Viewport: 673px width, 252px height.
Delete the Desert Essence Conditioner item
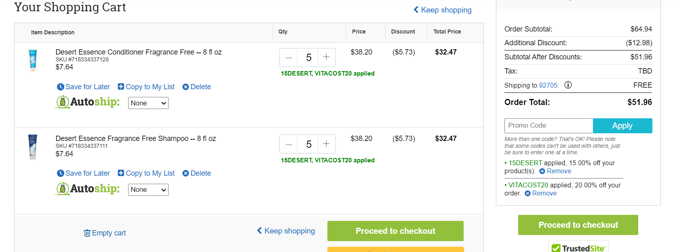click(197, 87)
